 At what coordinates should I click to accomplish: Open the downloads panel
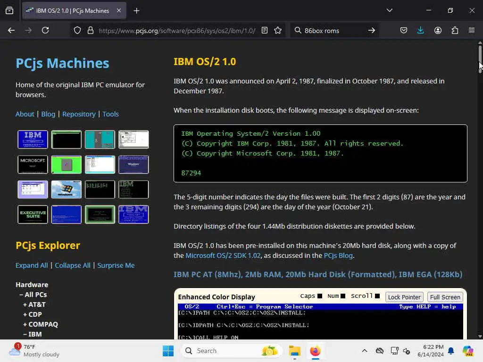coord(420,31)
